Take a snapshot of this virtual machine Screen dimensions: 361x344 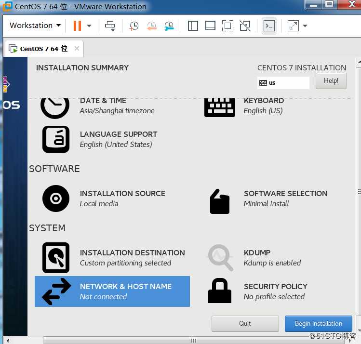[134, 26]
